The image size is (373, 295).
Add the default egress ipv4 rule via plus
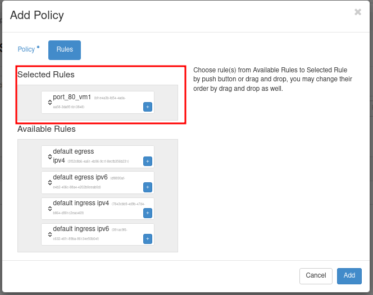pos(148,161)
